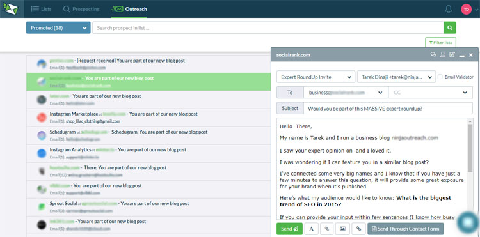The image size is (480, 237).
Task: Click the To label button
Action: click(x=290, y=92)
